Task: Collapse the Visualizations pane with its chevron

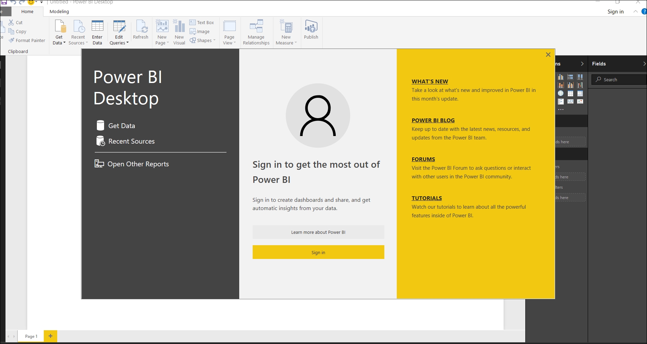Action: tap(582, 64)
